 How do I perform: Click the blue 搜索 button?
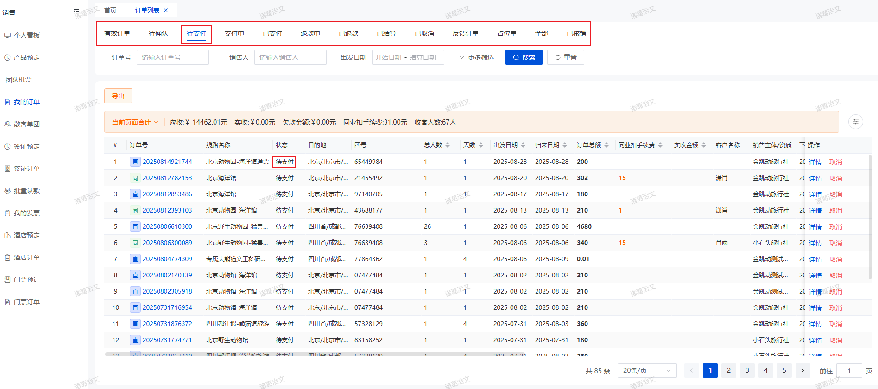(524, 57)
